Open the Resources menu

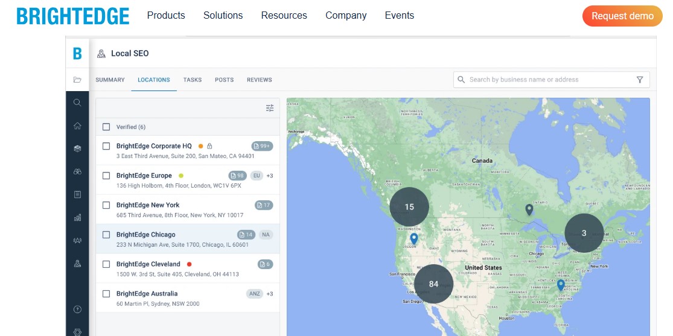pyautogui.click(x=284, y=16)
